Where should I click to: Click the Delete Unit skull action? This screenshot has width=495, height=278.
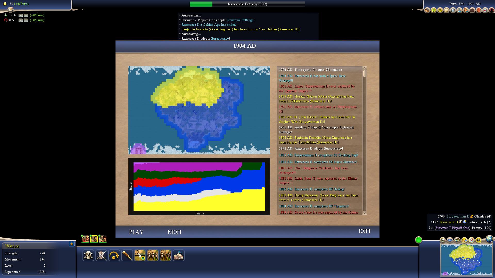(x=88, y=255)
